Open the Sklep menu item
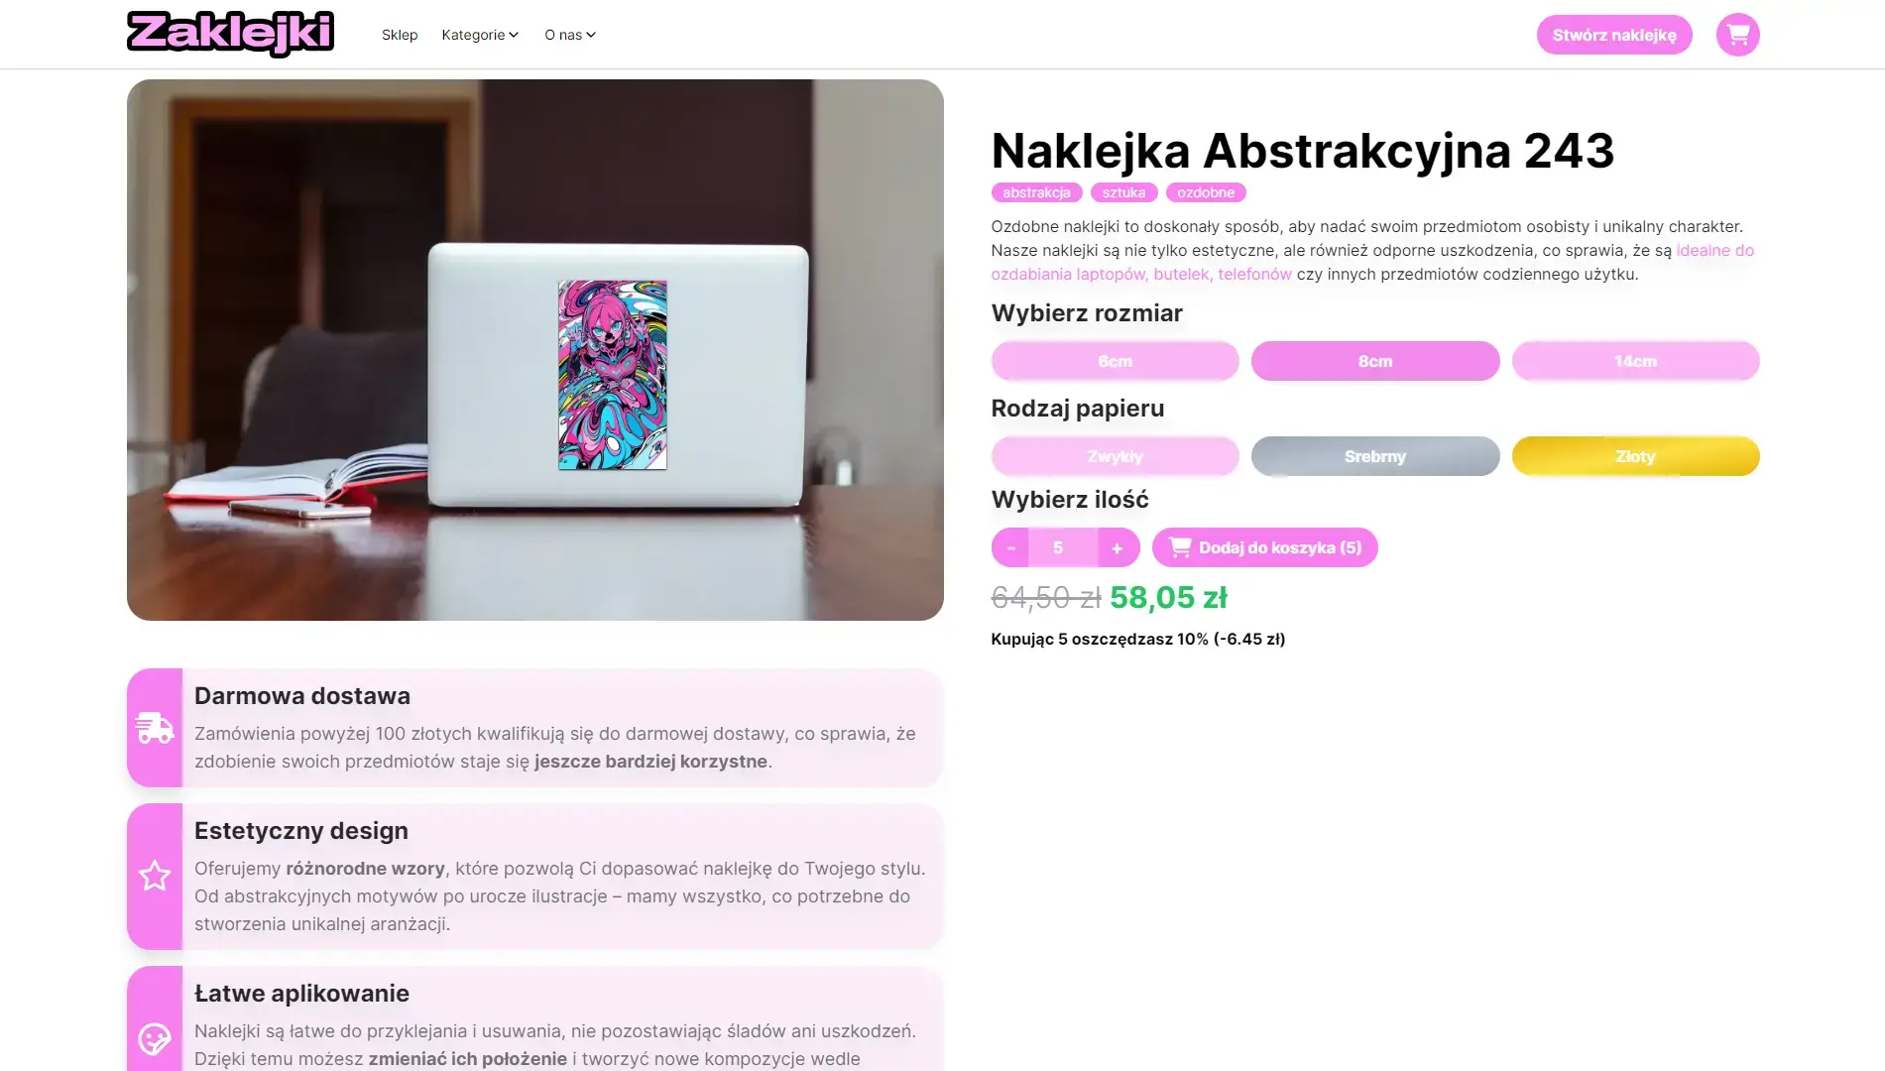The width and height of the screenshot is (1885, 1071). 400,35
